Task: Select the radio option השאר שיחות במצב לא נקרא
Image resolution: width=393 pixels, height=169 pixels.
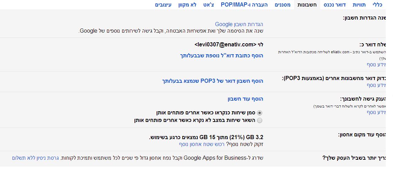Action: (260, 120)
